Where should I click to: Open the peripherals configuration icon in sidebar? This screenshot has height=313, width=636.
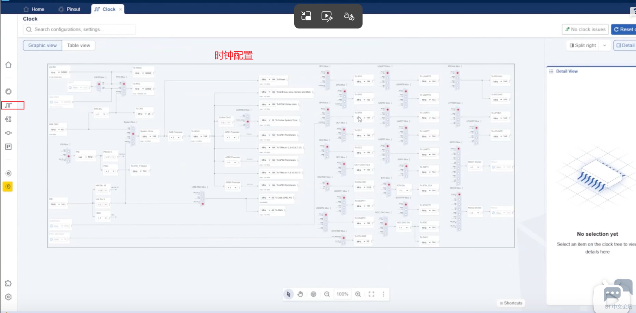(x=8, y=119)
